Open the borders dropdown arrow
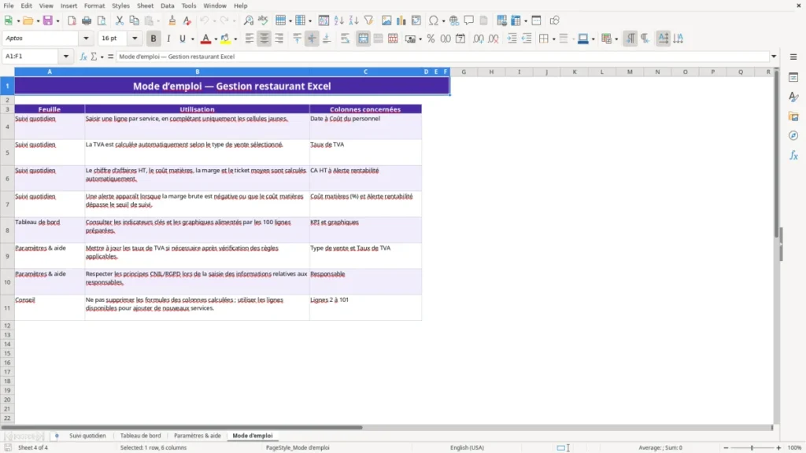The width and height of the screenshot is (806, 453). point(553,39)
